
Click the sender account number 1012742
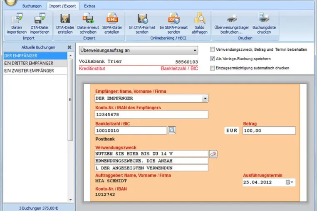point(105,194)
